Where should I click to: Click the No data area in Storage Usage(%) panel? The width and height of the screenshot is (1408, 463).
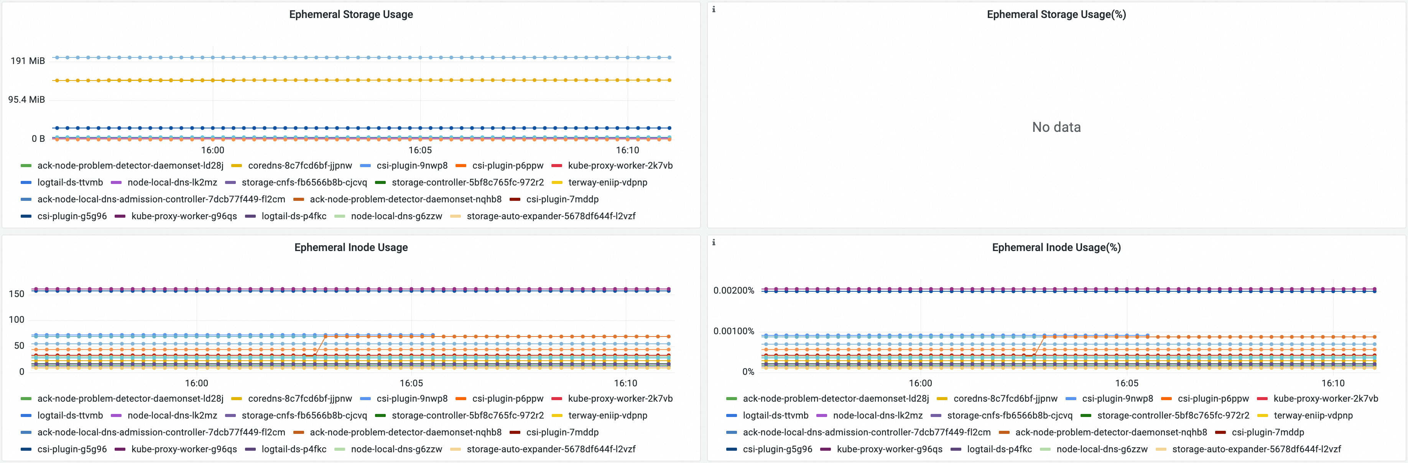click(x=1056, y=127)
